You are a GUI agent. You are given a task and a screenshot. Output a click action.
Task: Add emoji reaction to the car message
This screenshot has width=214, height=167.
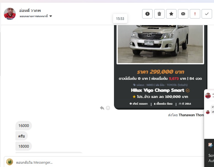(x=108, y=108)
